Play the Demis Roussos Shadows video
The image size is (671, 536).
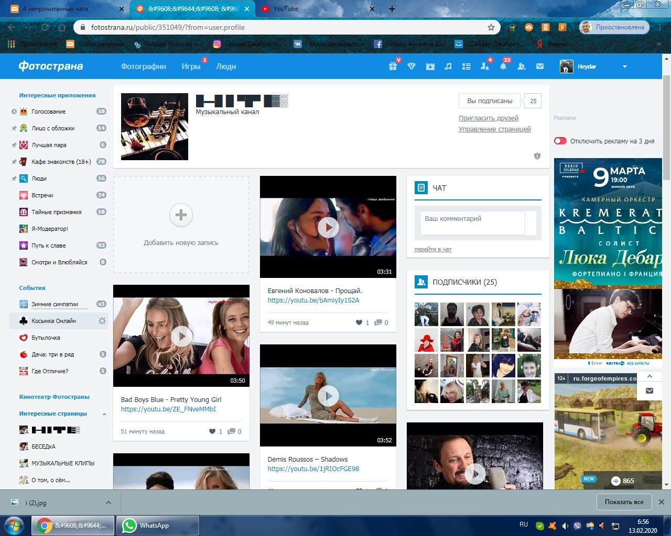click(x=328, y=396)
